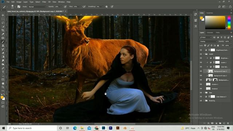
Task: Select the Hand tool
Action: tap(3, 83)
